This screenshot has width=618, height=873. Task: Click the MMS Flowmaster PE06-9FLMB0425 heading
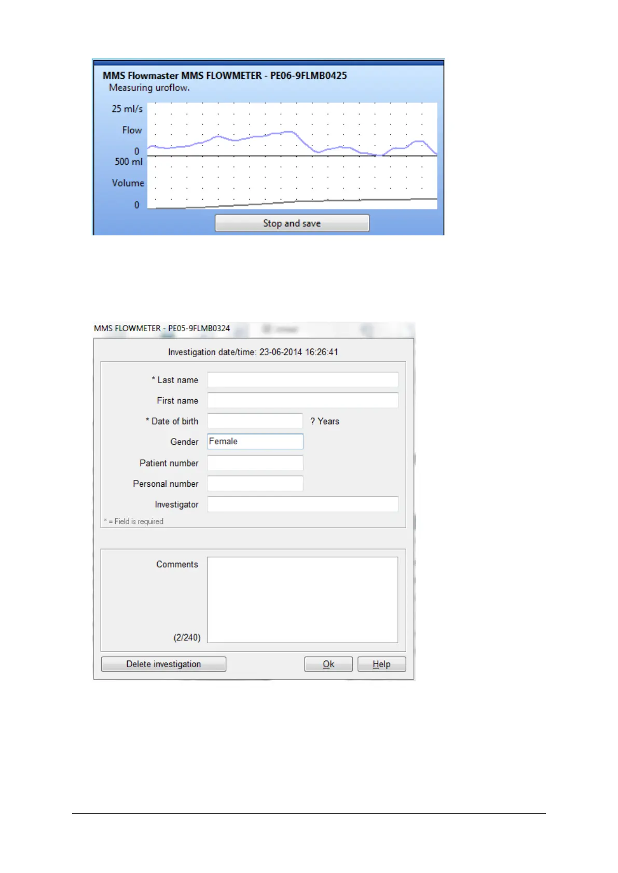pyautogui.click(x=225, y=76)
